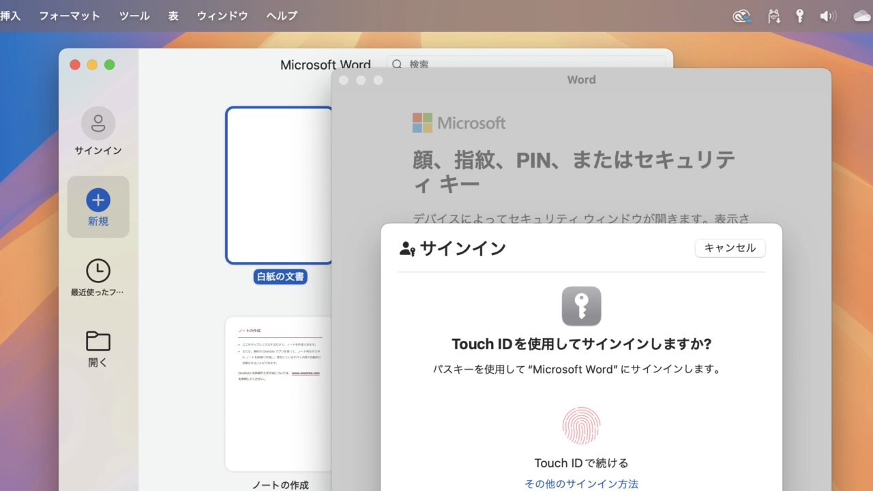Open the フォーマット menu
873x491 pixels.
70,16
